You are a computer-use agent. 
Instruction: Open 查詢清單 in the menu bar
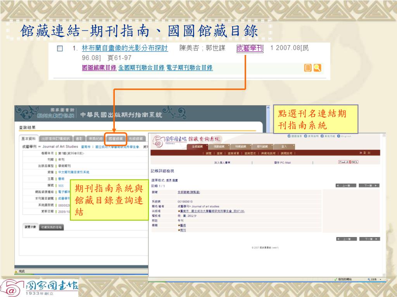tap(233, 153)
